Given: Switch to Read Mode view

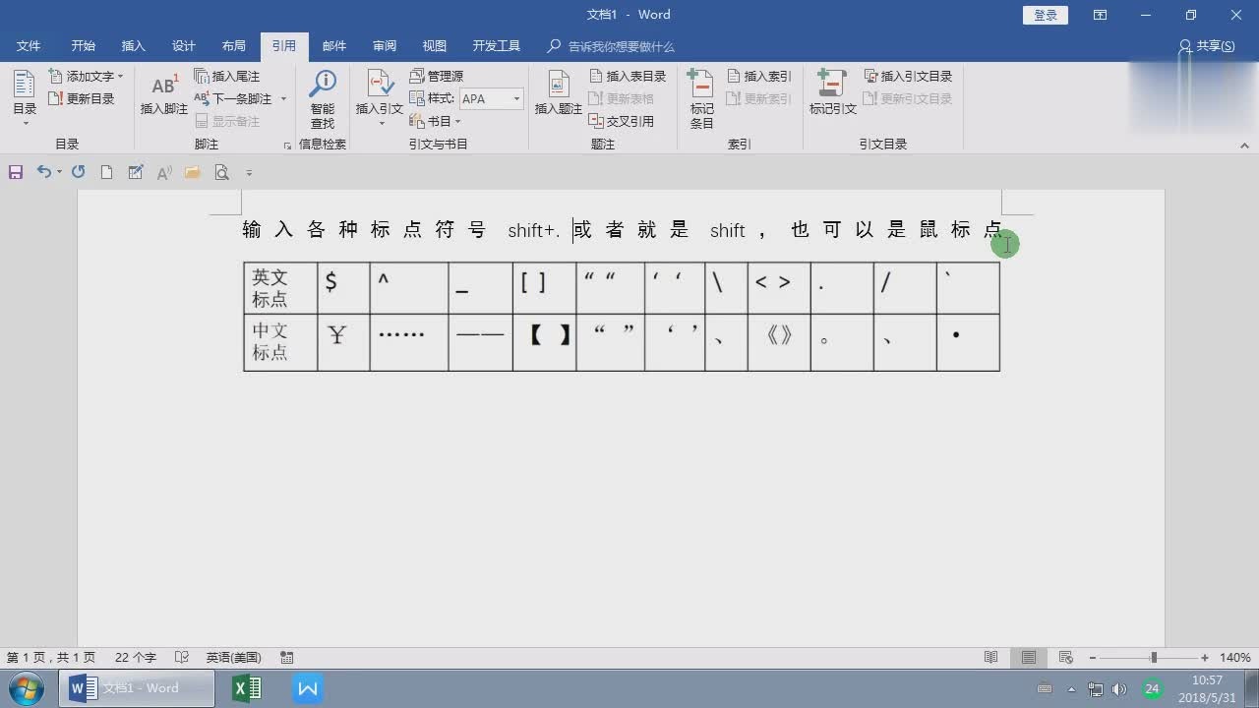Looking at the screenshot, I should (x=991, y=658).
